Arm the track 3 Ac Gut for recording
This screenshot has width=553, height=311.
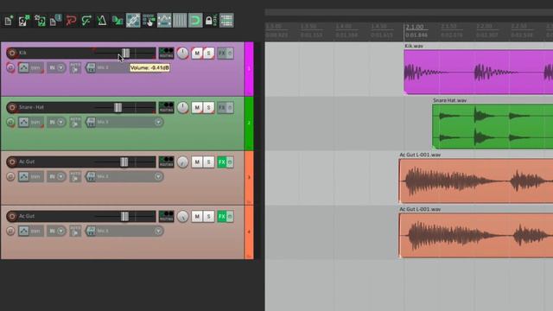coord(11,162)
